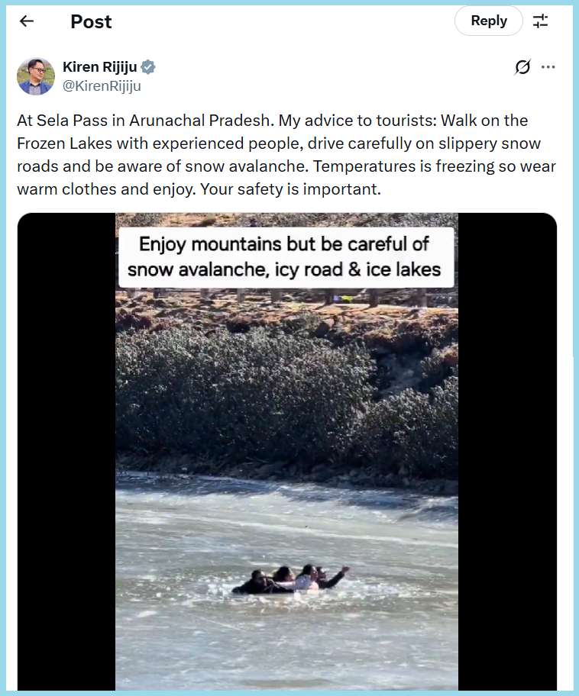Click the Post page heading
This screenshot has height=696, width=579.
click(91, 21)
